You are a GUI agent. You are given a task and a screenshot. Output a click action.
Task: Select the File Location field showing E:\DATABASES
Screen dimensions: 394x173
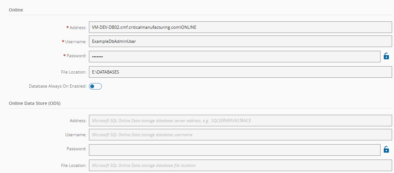pyautogui.click(x=240, y=72)
